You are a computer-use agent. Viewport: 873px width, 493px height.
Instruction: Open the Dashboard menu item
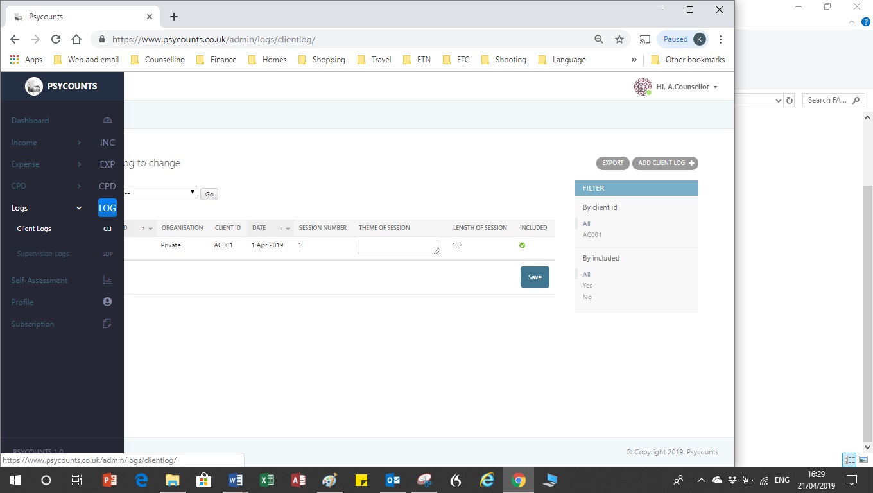click(x=30, y=121)
